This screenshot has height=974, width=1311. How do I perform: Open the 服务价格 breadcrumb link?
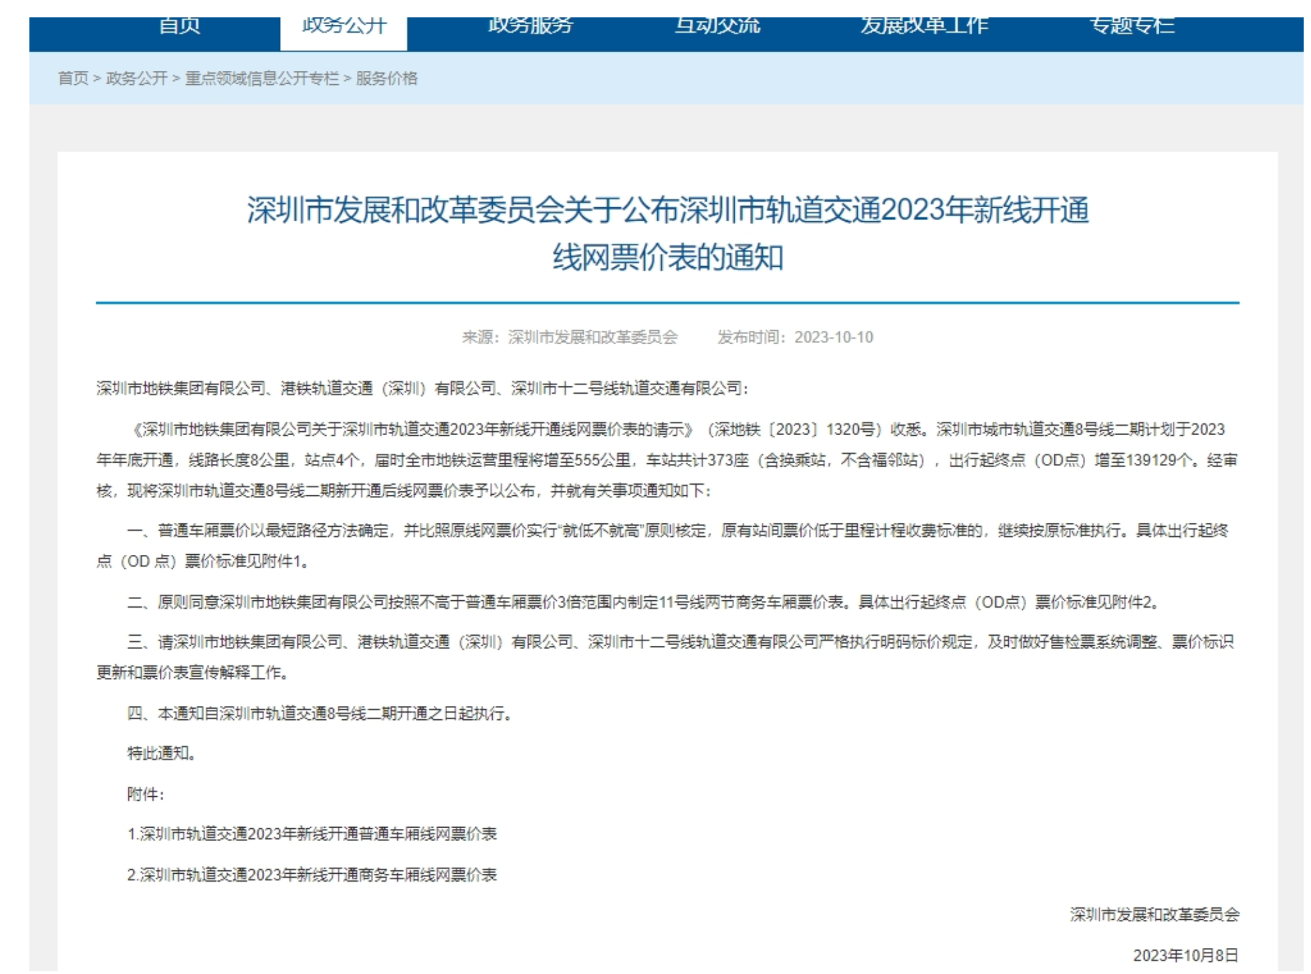click(x=386, y=78)
